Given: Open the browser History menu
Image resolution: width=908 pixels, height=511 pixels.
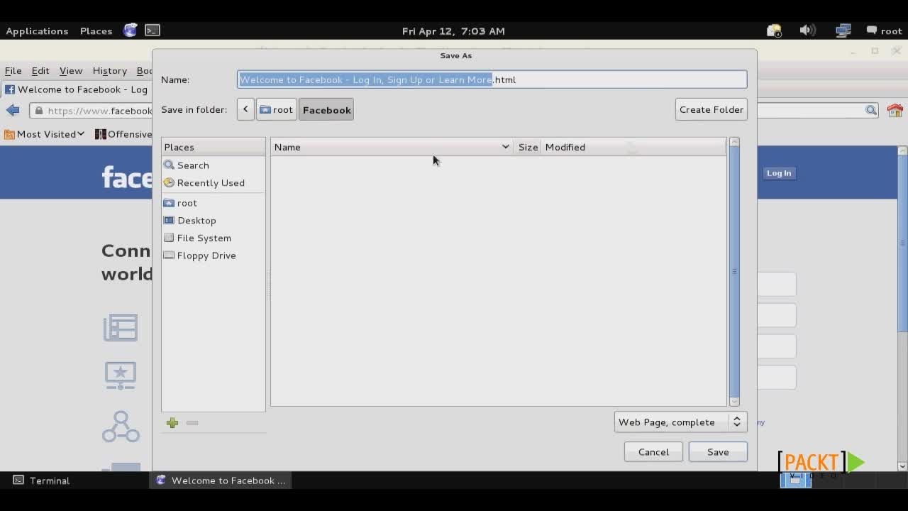Looking at the screenshot, I should coord(109,70).
